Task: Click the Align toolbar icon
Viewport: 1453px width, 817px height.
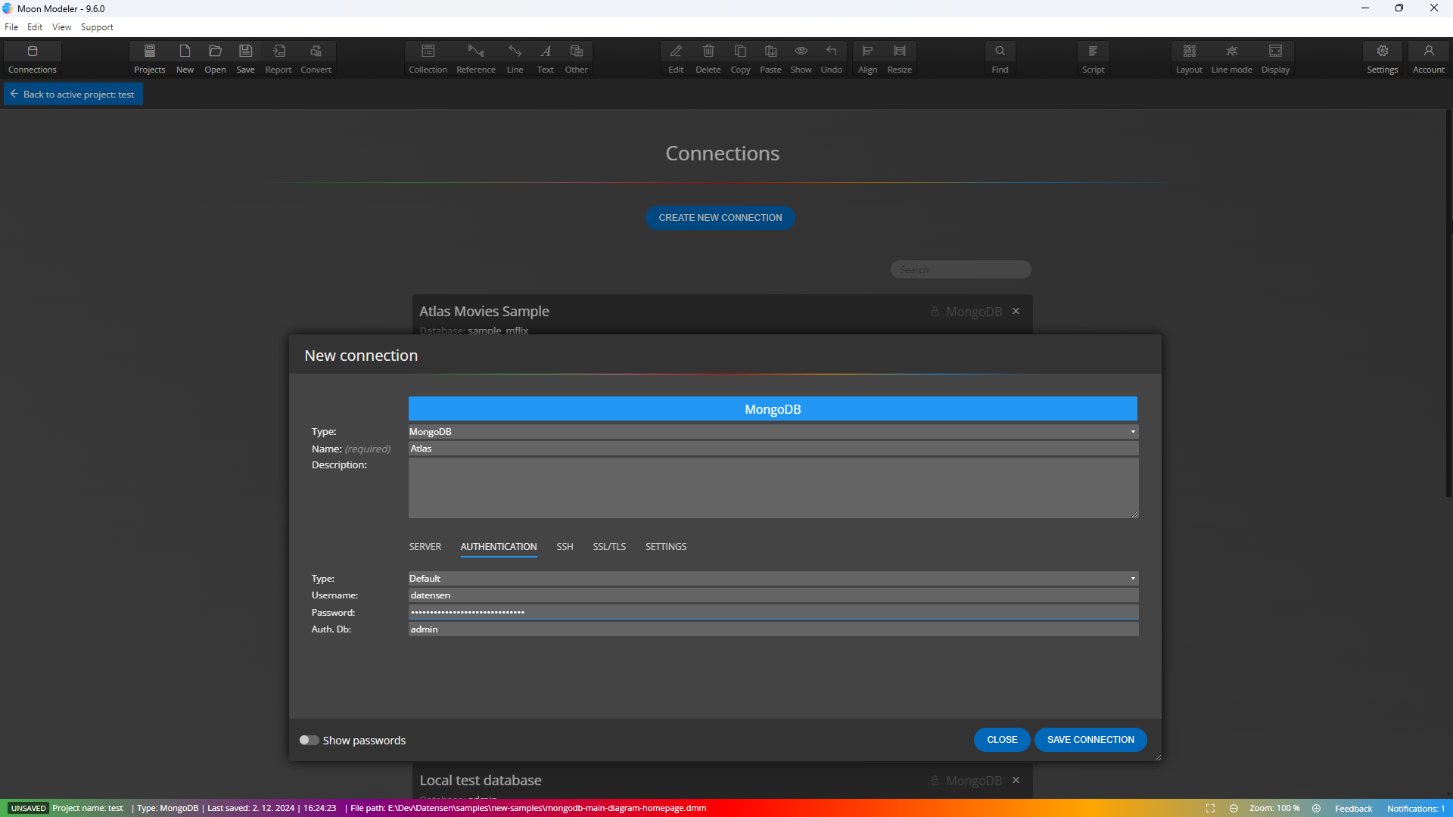Action: pyautogui.click(x=867, y=58)
